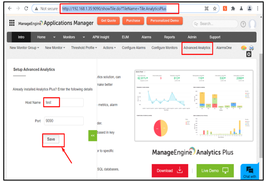Viewport: 267px width, 182px height.
Task: Expand the Home dropdown arrow
Action: click(x=54, y=37)
